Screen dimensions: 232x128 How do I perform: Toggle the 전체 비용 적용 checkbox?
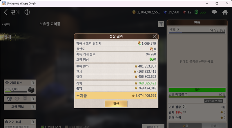click(x=67, y=127)
